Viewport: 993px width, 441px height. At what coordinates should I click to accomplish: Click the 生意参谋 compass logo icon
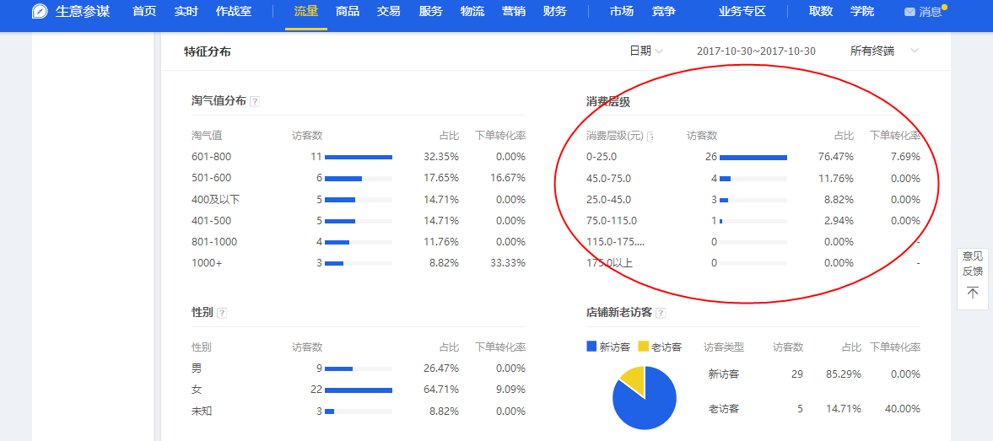coord(40,12)
